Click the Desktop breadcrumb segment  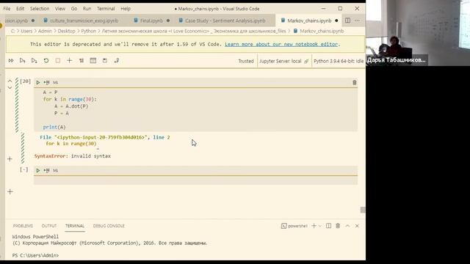66,31
